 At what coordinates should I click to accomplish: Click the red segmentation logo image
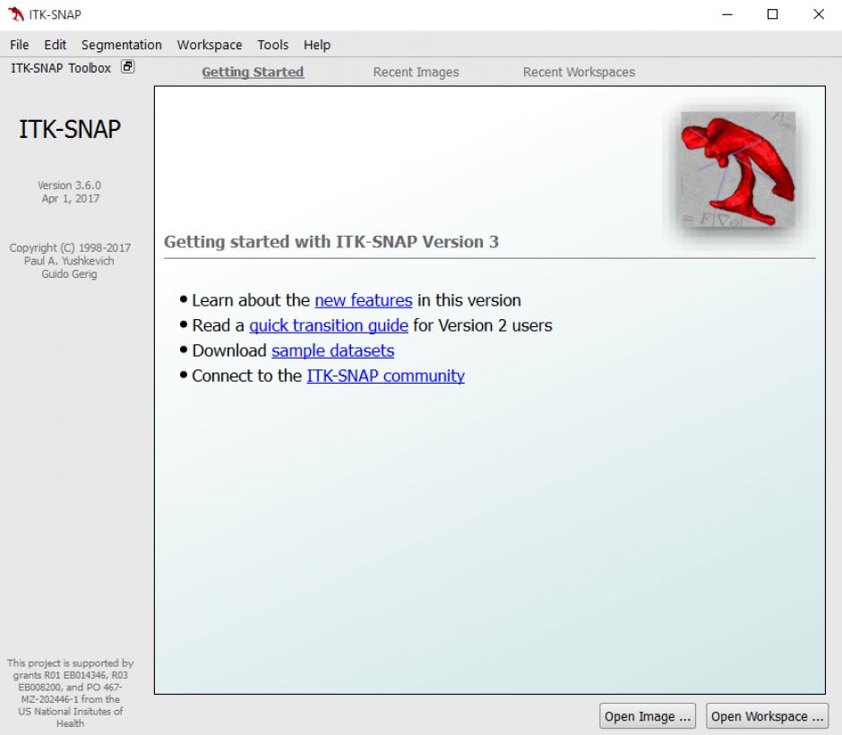point(737,169)
